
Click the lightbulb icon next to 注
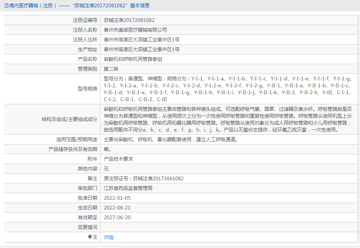coord(90,237)
